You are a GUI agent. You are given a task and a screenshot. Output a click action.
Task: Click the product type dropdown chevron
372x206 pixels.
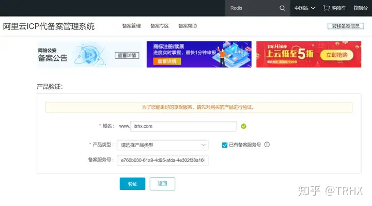(204, 145)
